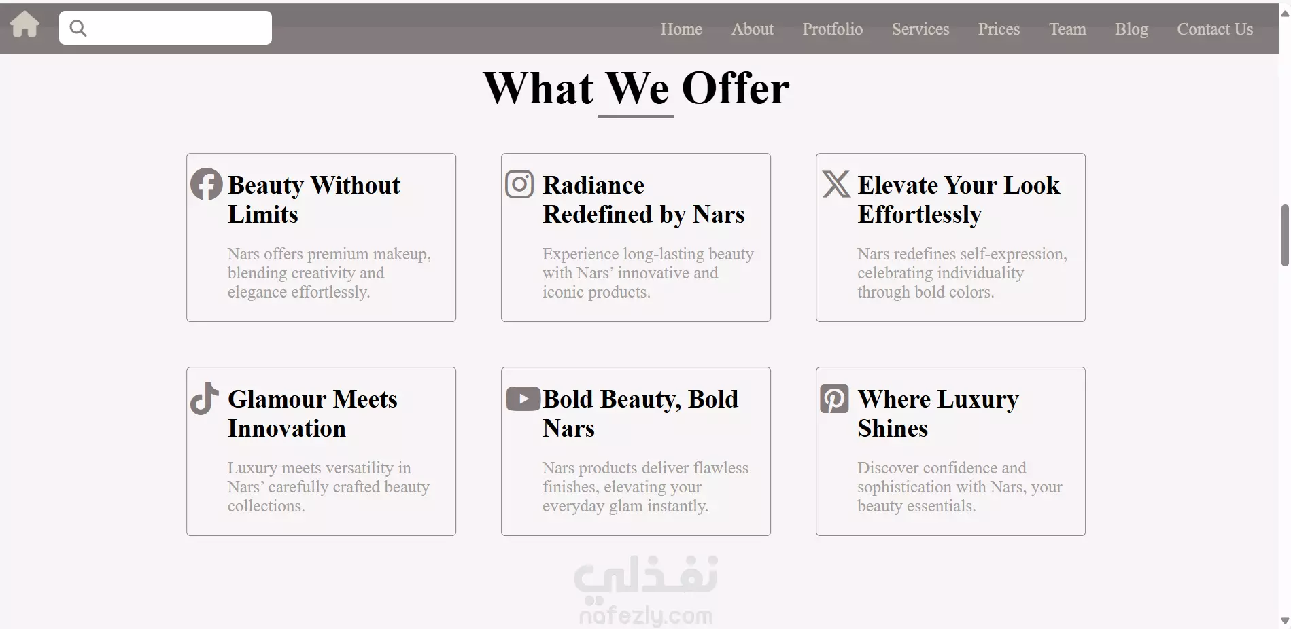
Task: Go to the Home nav item
Action: click(x=681, y=29)
